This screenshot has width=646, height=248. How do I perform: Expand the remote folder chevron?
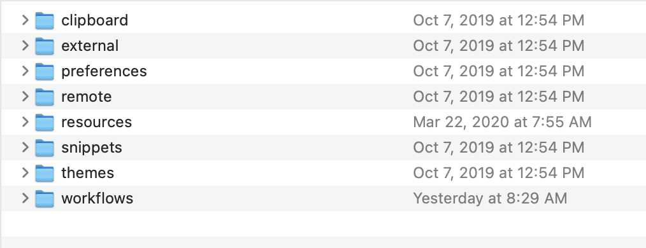point(25,96)
